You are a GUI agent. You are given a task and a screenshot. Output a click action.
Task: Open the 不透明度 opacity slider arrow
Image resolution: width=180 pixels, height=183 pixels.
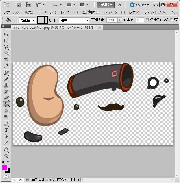point(120,20)
